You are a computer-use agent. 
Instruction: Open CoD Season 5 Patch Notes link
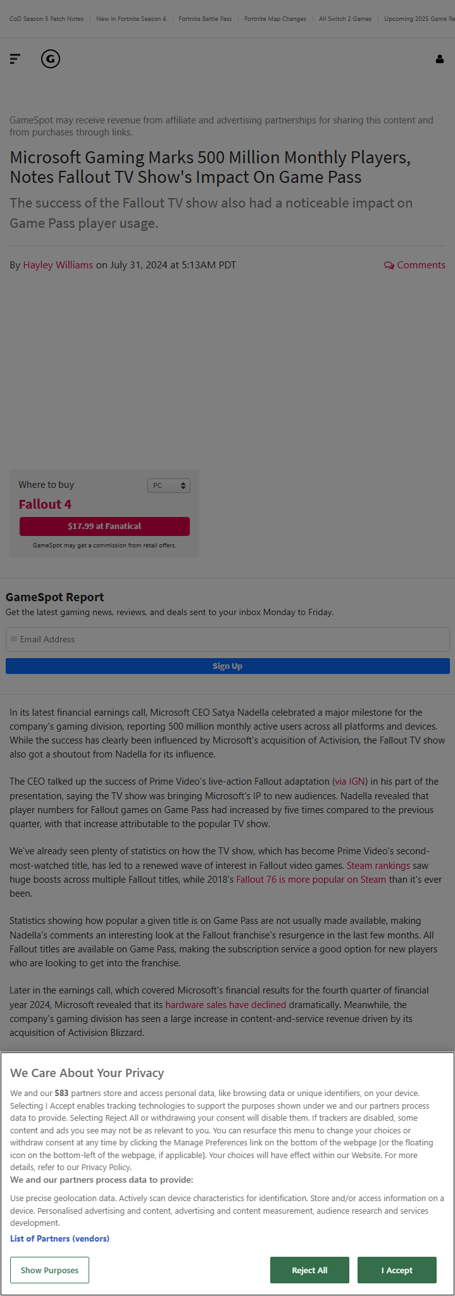(x=46, y=19)
